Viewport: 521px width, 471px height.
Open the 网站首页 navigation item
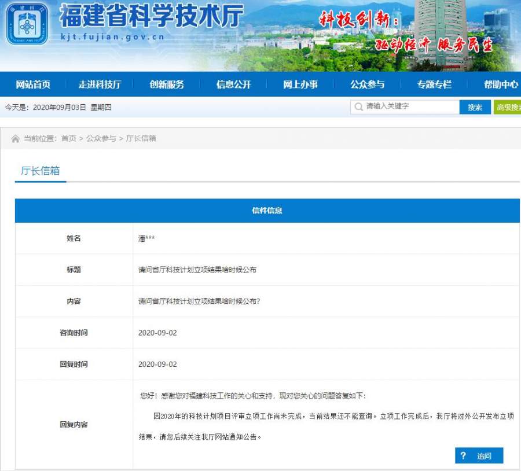pyautogui.click(x=33, y=84)
